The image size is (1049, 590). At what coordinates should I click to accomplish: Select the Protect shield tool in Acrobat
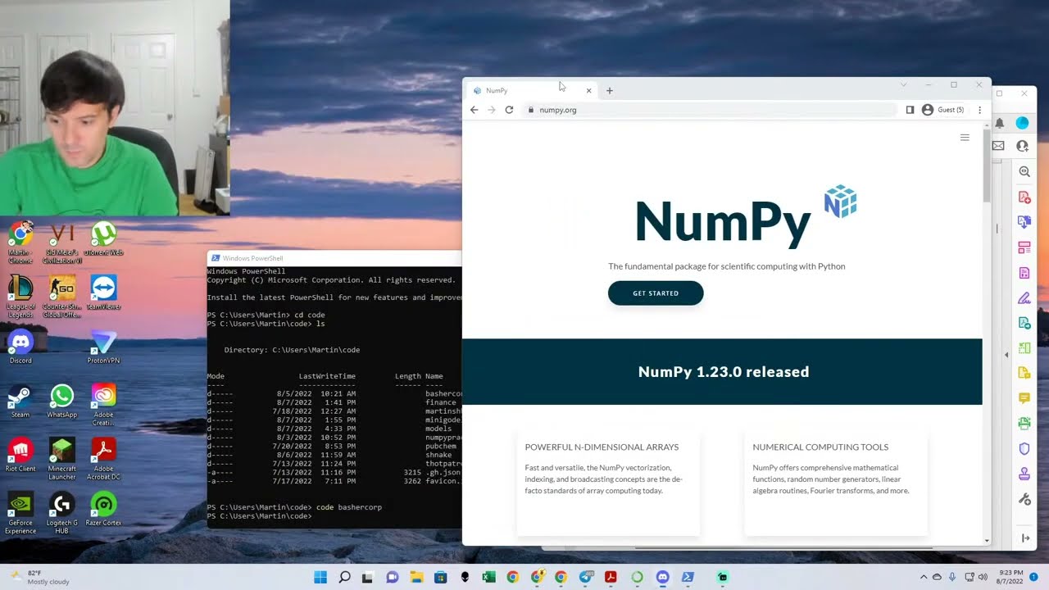pos(1024,449)
